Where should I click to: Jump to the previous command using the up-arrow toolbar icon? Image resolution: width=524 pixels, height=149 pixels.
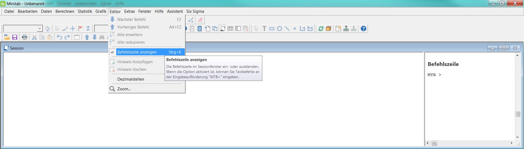tap(87, 37)
